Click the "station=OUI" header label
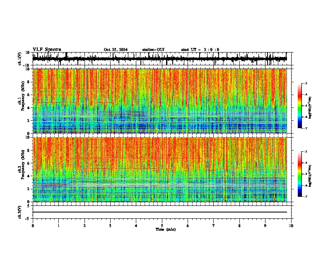This screenshot has width=328, height=253. (x=153, y=50)
